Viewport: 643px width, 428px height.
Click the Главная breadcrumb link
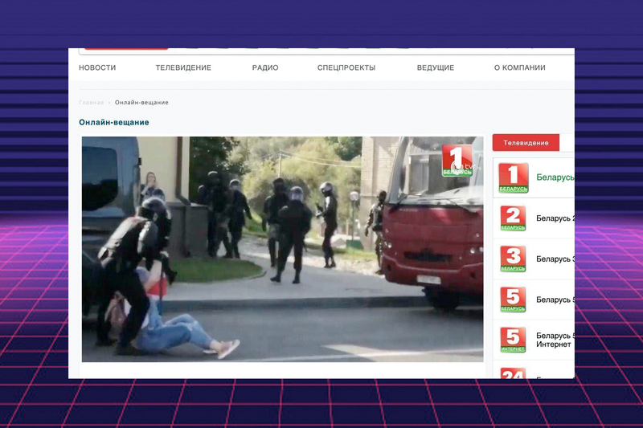click(x=91, y=103)
